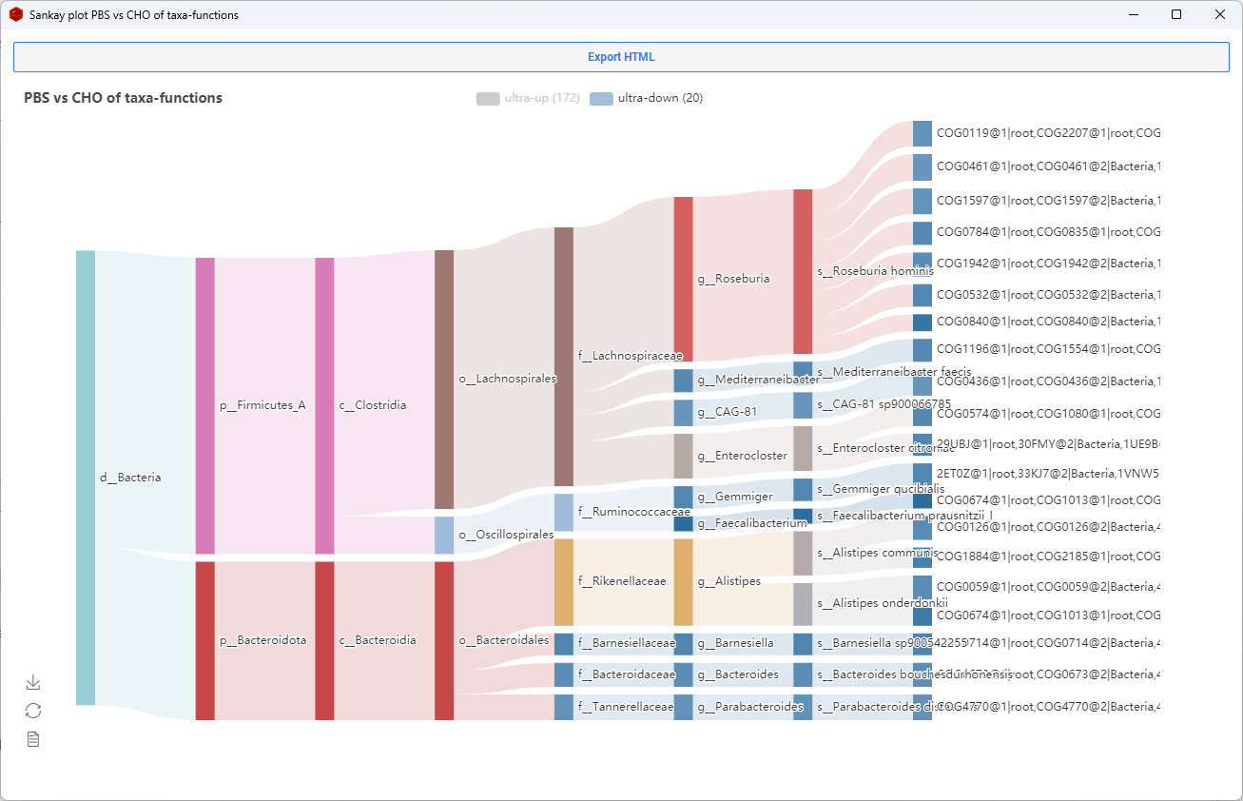Screen dimensions: 1243x801
Task: Click the f__Rikenellaceae node
Action: [x=564, y=581]
